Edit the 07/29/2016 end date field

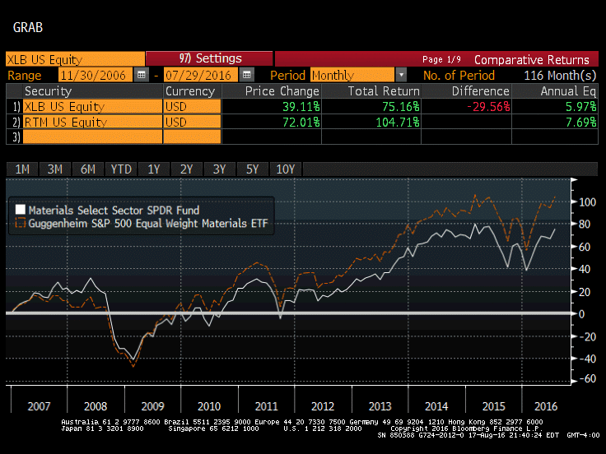tap(200, 75)
